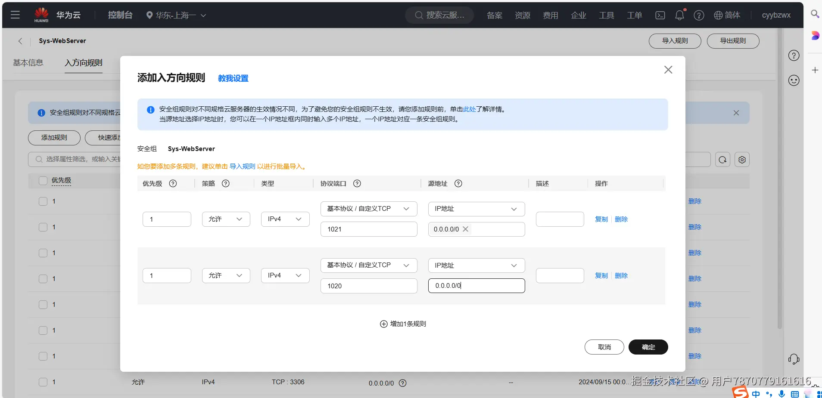Close the add inbound rule dialog
The height and width of the screenshot is (398, 822).
click(x=668, y=70)
